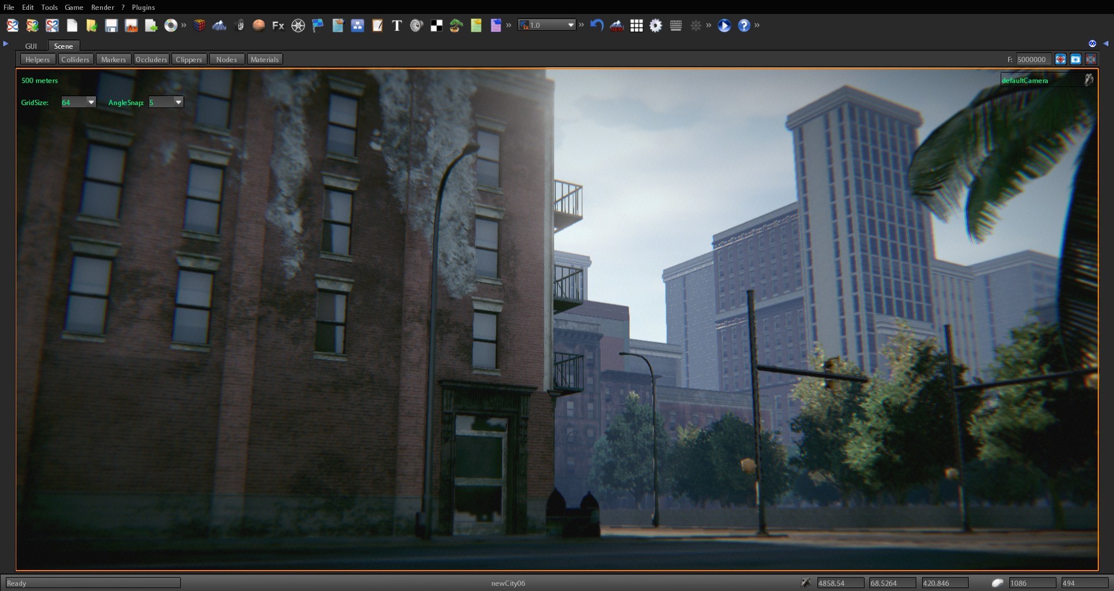1114x591 pixels.
Task: Open the text tool with the T icon
Action: pyautogui.click(x=397, y=26)
